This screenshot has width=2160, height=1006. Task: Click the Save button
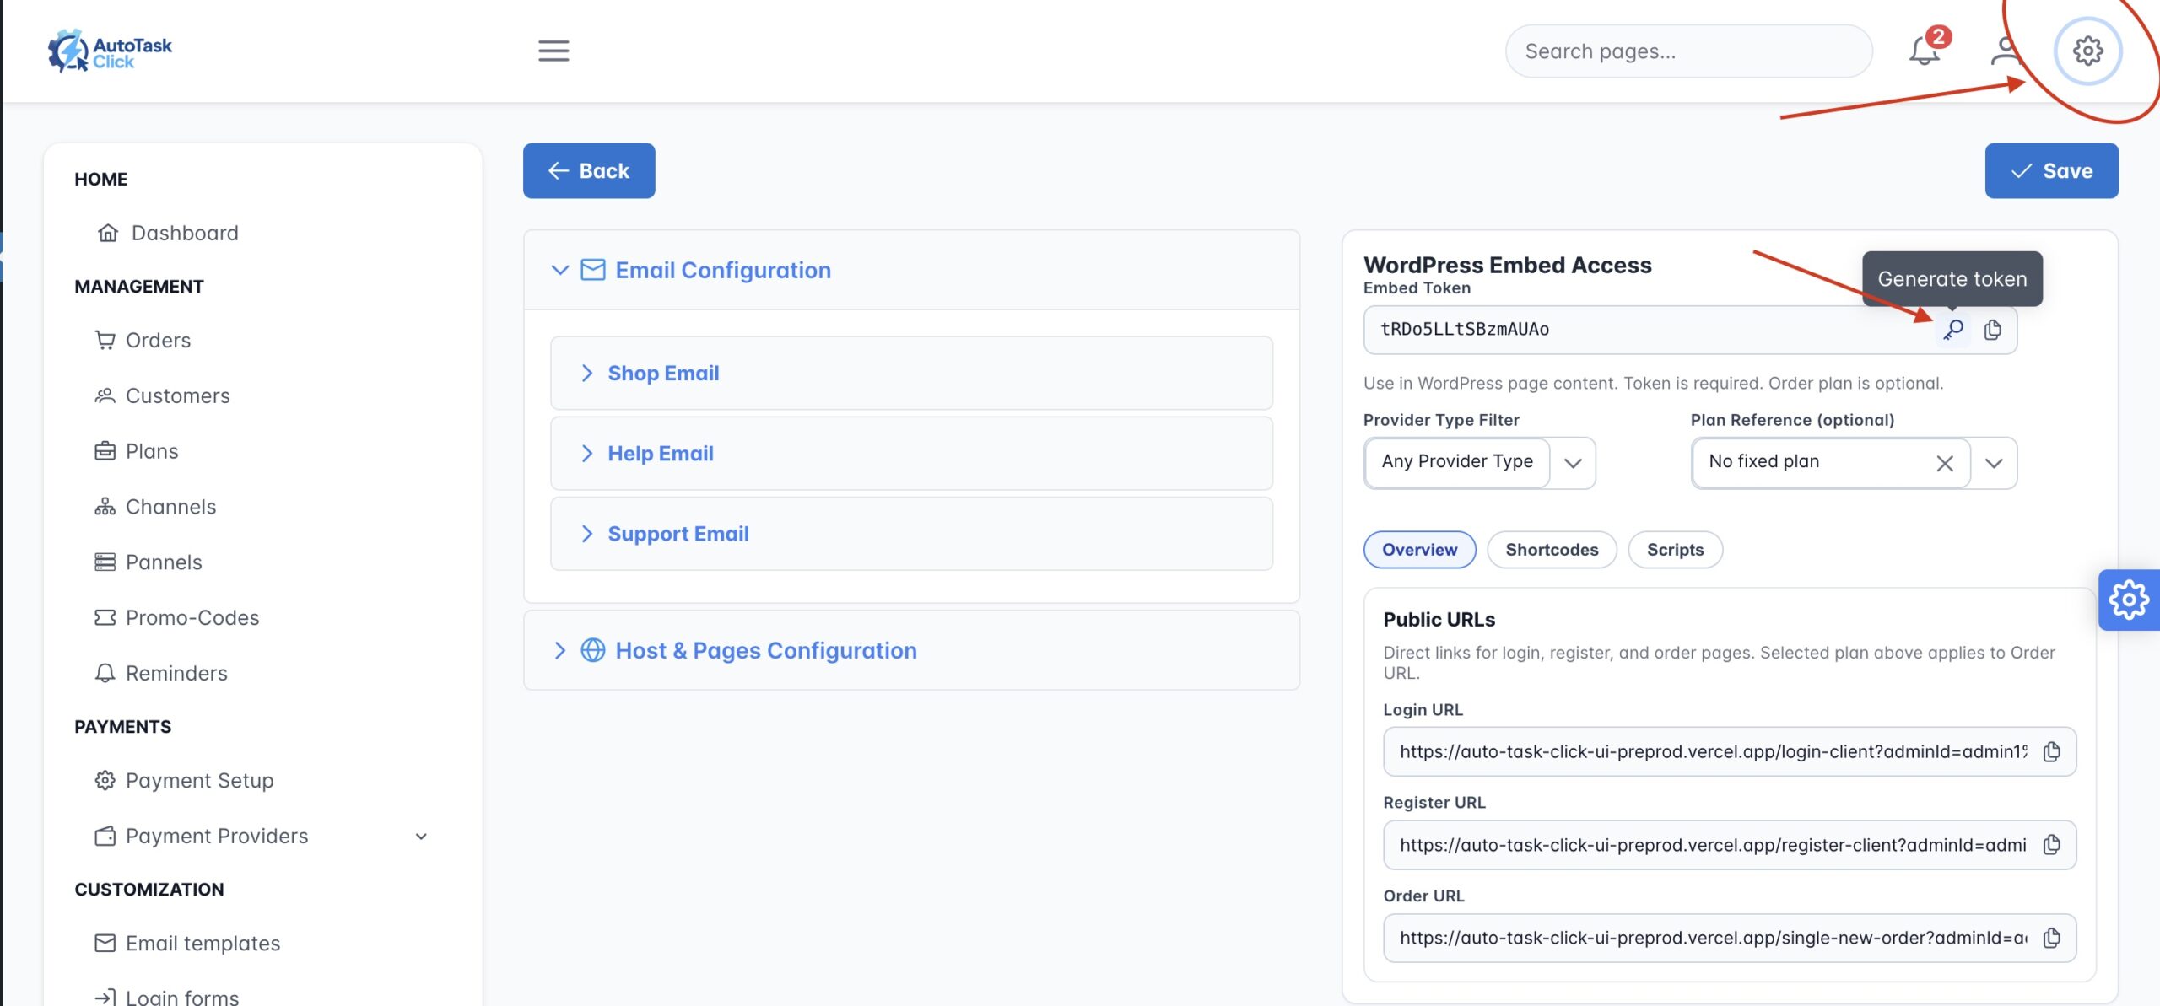2051,170
